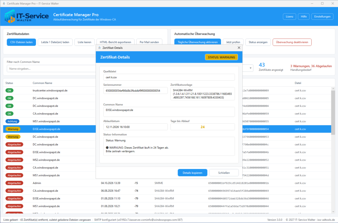Click the expiry date 06.08.2026 16:47
Screen dimensions: 338x223
click(111, 191)
